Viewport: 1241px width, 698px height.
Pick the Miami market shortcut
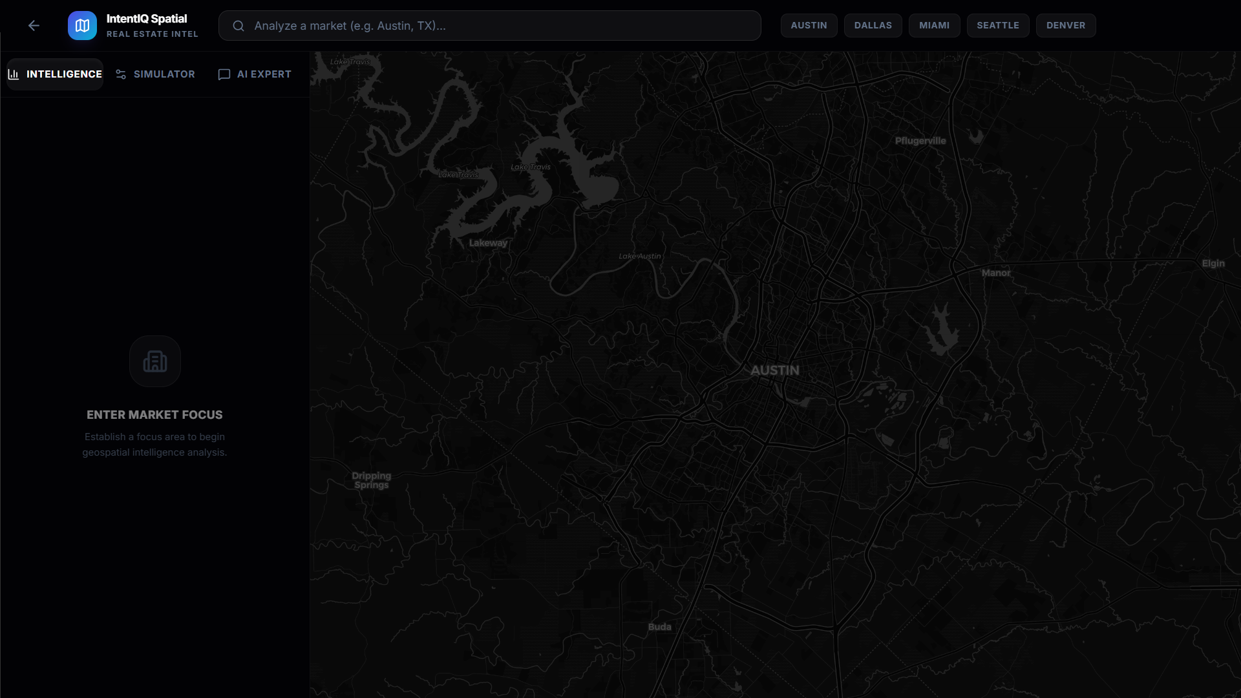(934, 25)
